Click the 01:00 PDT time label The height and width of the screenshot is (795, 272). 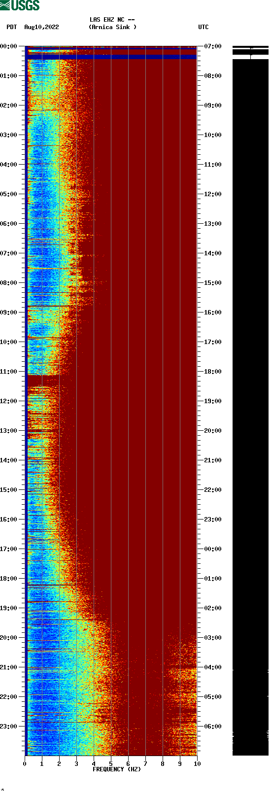(9, 76)
